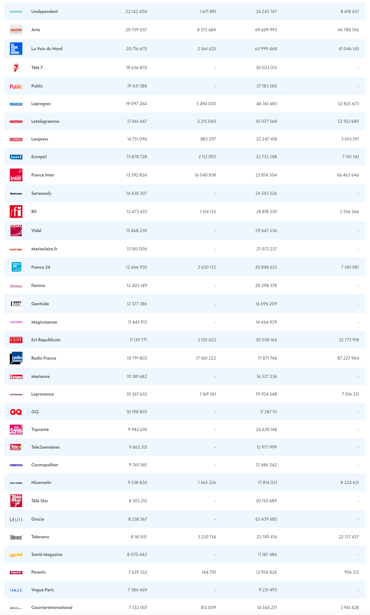This screenshot has width=370, height=615.
Task: Click the Public magazine logo
Action: coord(16,86)
